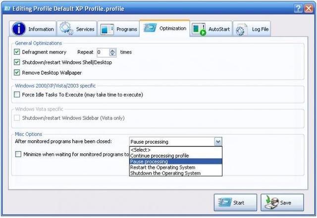Viewport: 317px width, 218px height.
Task: Click the Start button
Action: coord(235,203)
